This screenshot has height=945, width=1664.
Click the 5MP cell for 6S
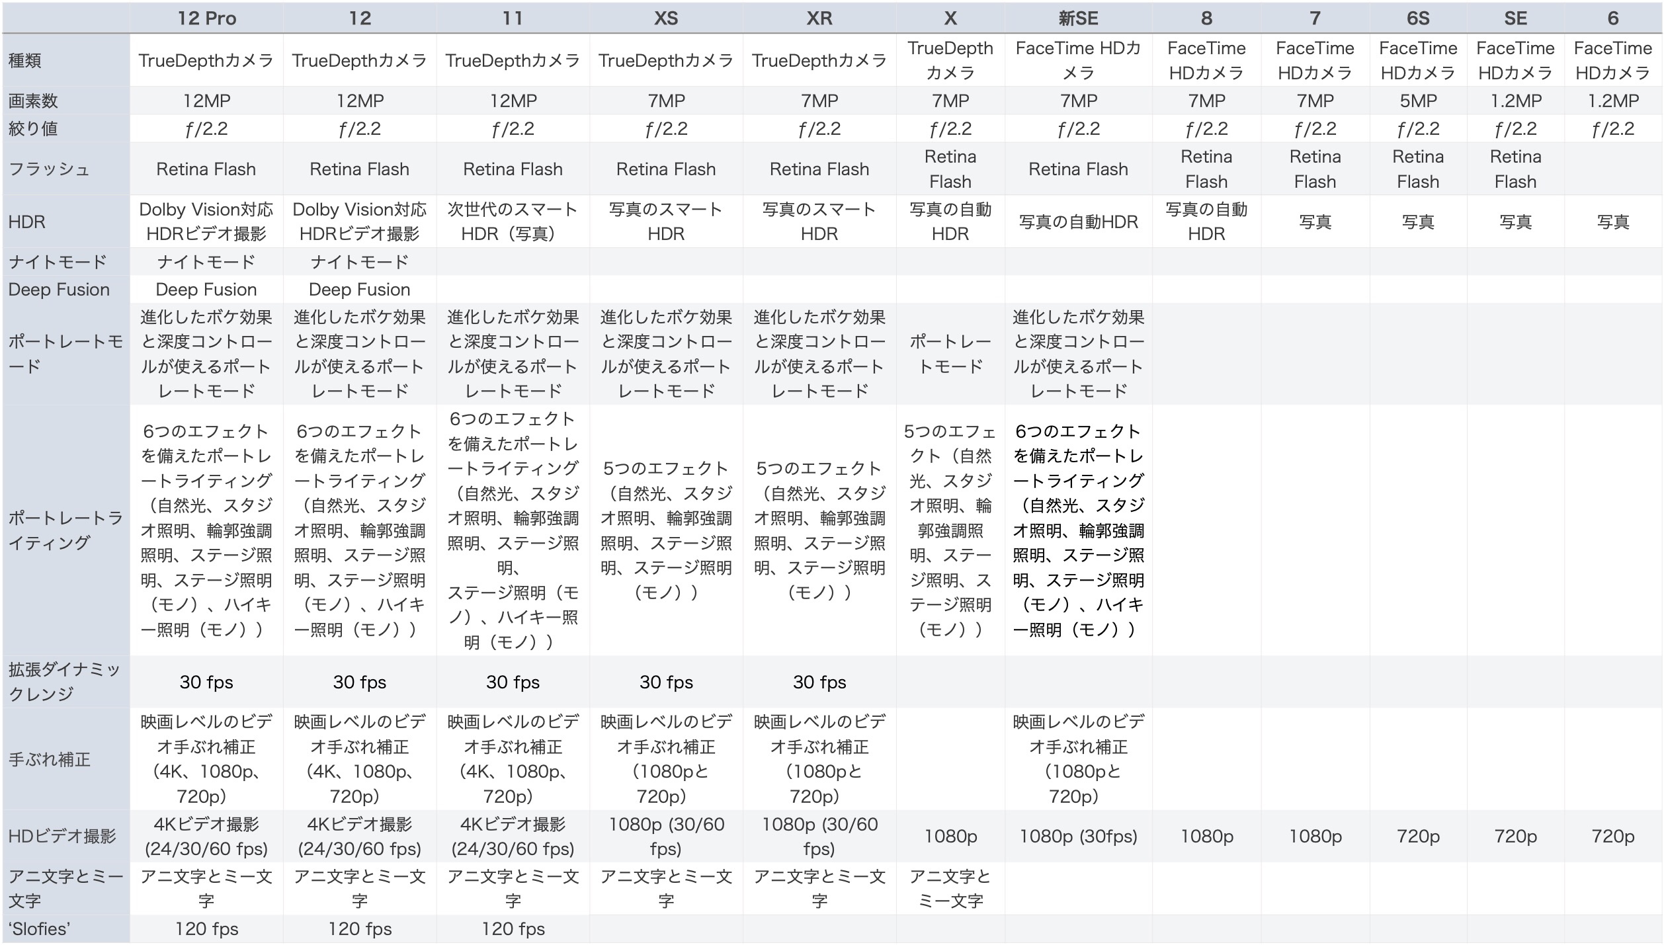coord(1418,101)
